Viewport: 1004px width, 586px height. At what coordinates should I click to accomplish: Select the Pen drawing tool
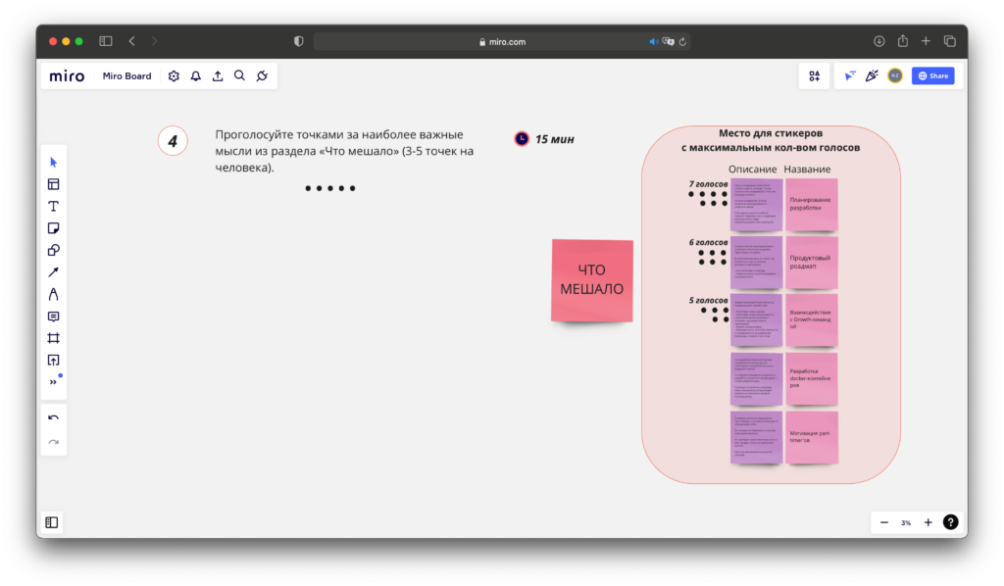pyautogui.click(x=54, y=294)
